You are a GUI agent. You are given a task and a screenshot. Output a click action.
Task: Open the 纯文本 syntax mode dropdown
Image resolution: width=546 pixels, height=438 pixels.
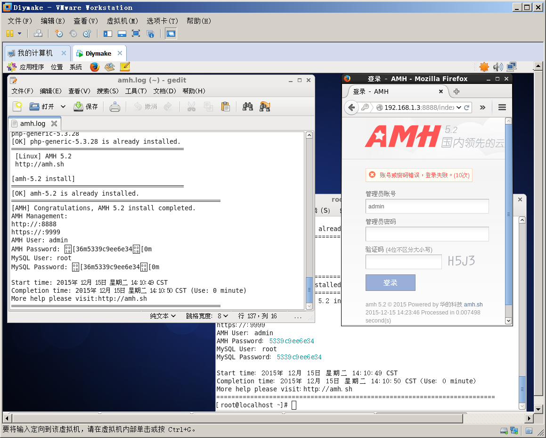coord(163,316)
